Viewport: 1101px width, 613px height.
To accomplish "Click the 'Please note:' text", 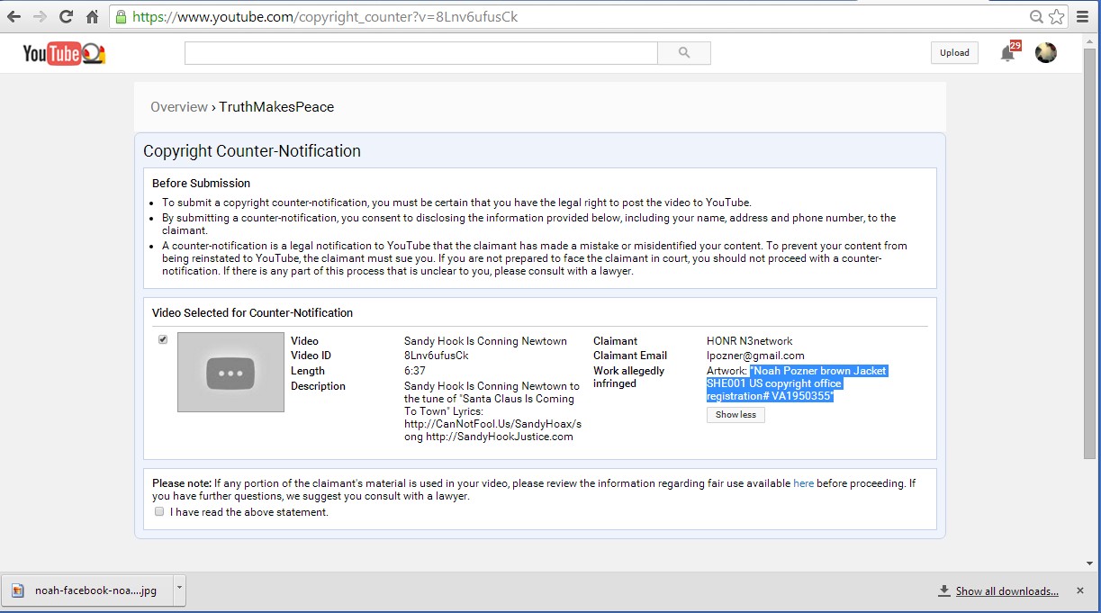I will [182, 483].
